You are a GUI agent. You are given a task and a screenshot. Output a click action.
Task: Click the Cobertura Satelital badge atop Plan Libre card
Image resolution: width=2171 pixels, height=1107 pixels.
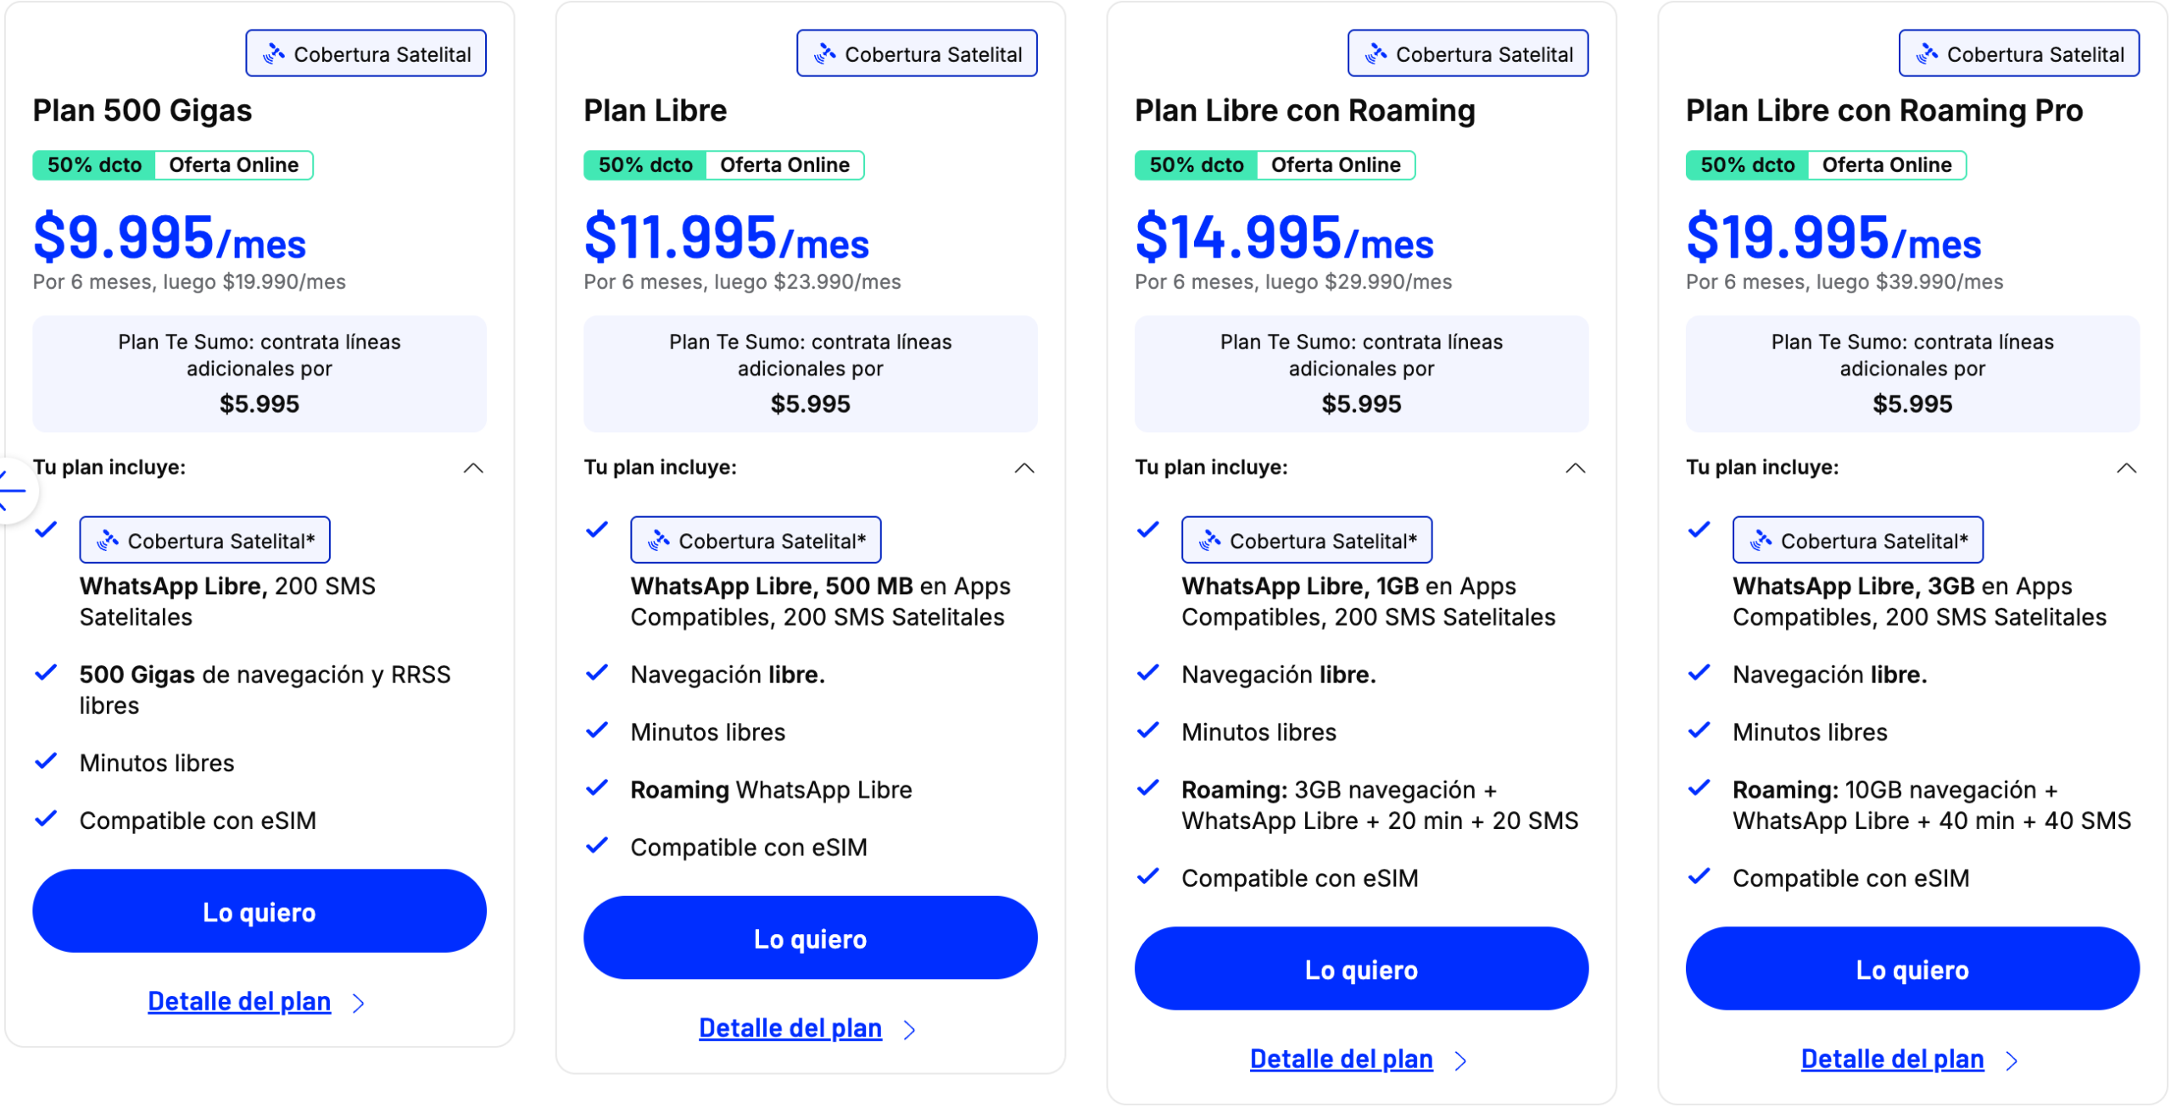tap(916, 53)
